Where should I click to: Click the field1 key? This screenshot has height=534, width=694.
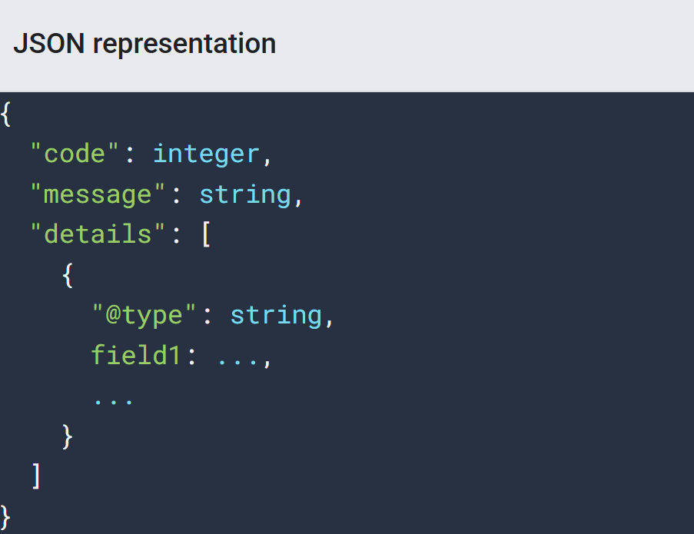pyautogui.click(x=136, y=355)
